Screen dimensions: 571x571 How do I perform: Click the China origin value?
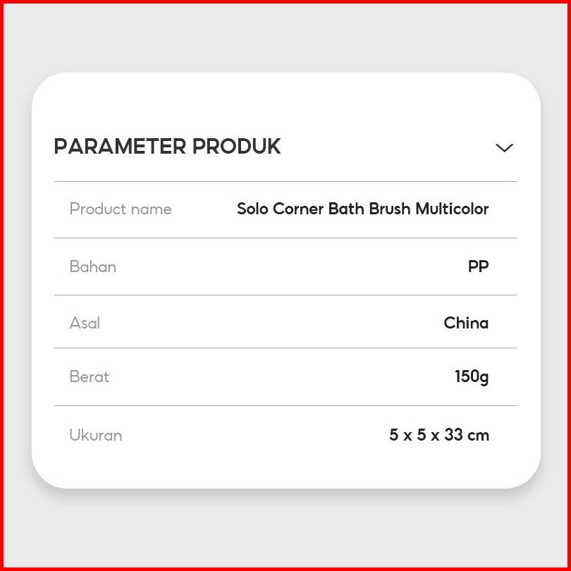click(x=466, y=323)
